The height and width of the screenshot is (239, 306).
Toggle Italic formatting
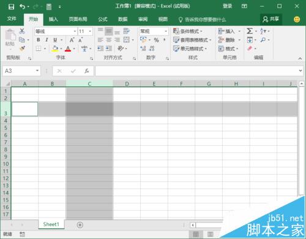(47, 40)
